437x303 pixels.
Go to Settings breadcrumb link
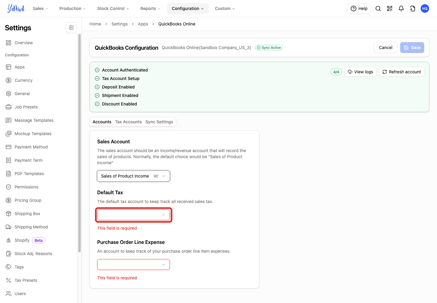(120, 24)
